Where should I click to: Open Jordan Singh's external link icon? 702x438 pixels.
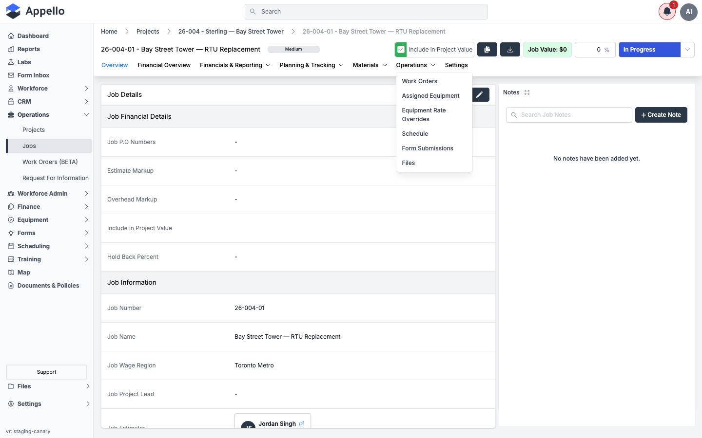[302, 424]
